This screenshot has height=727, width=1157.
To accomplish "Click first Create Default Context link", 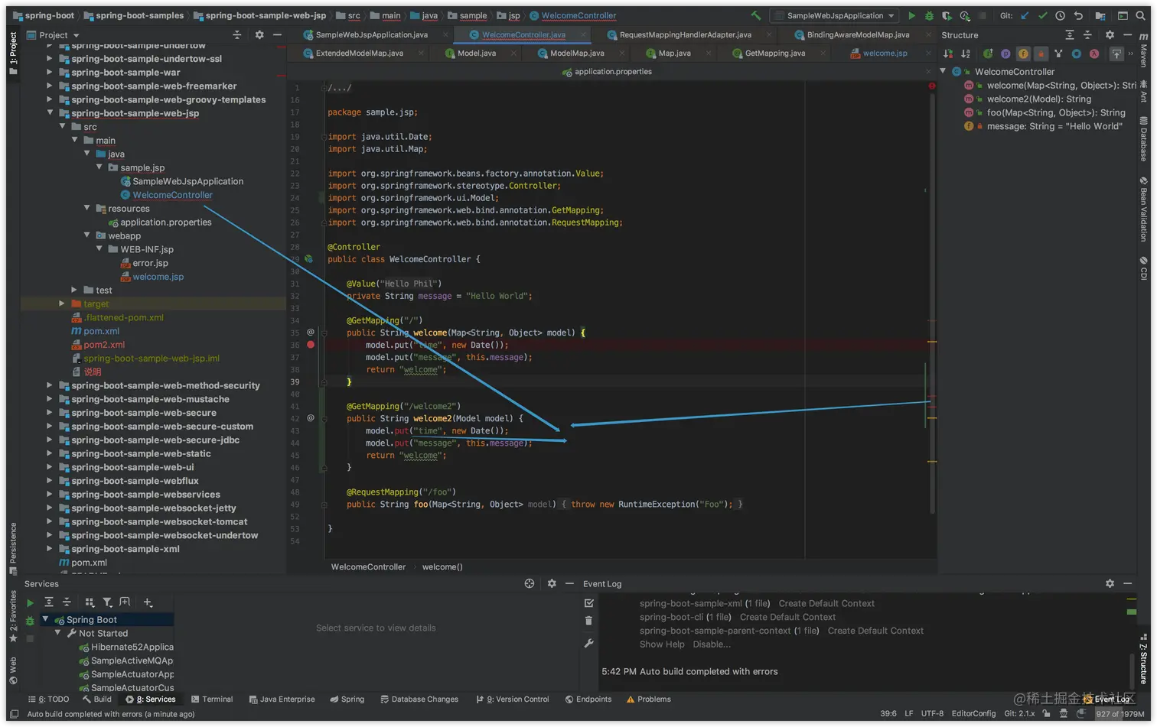I will (826, 603).
